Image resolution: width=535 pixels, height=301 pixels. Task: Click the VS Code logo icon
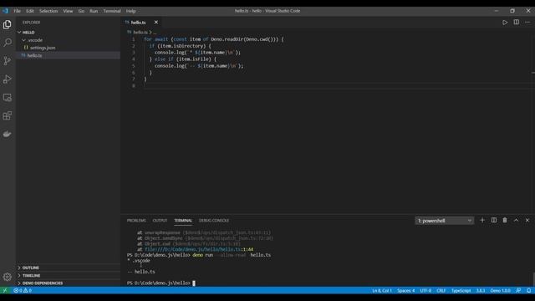[x=5, y=11]
